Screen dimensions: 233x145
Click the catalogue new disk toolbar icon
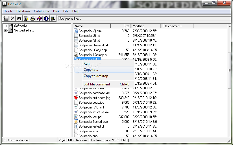[6, 19]
